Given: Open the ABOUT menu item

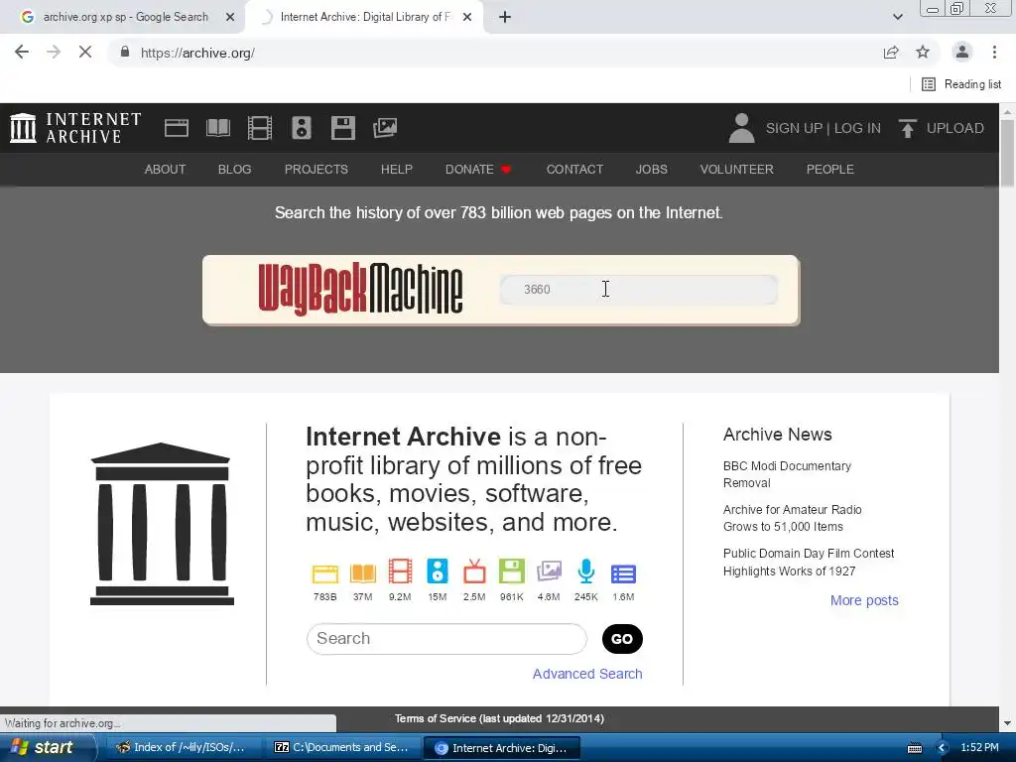Looking at the screenshot, I should tap(166, 169).
